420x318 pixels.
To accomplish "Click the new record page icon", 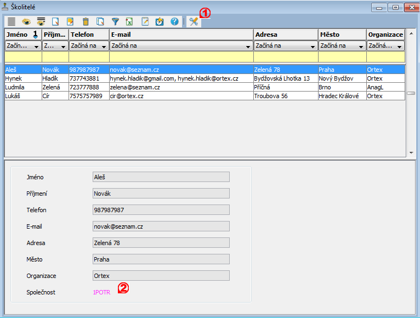I will pos(55,22).
